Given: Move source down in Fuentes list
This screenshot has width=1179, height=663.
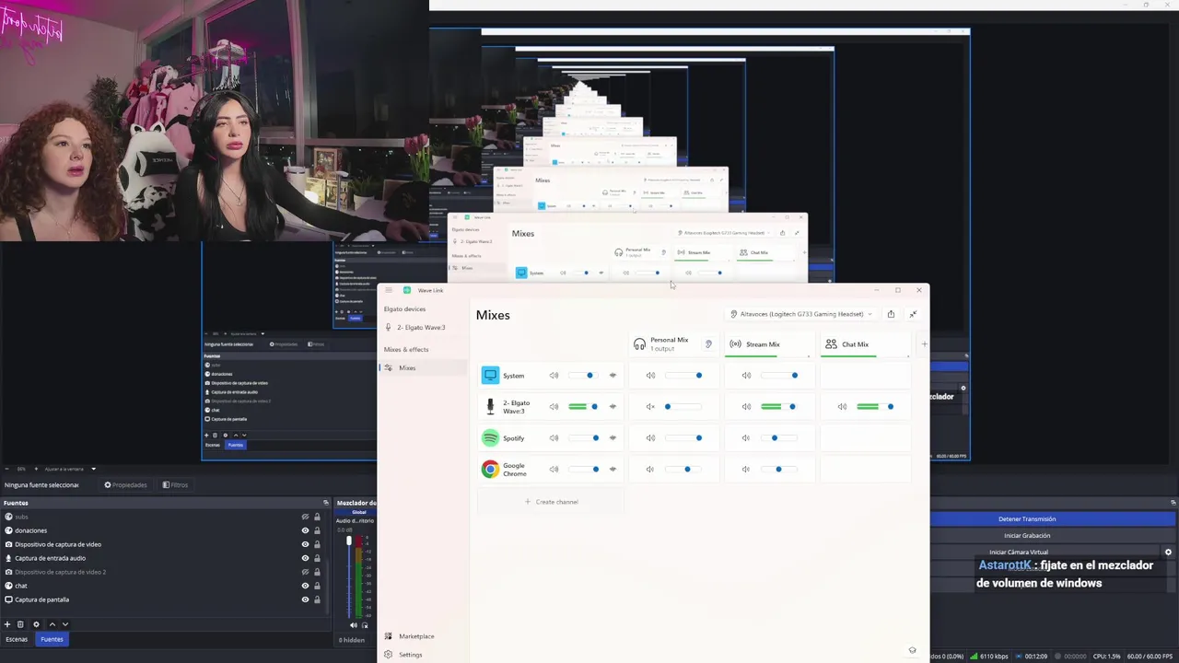Looking at the screenshot, I should [64, 624].
